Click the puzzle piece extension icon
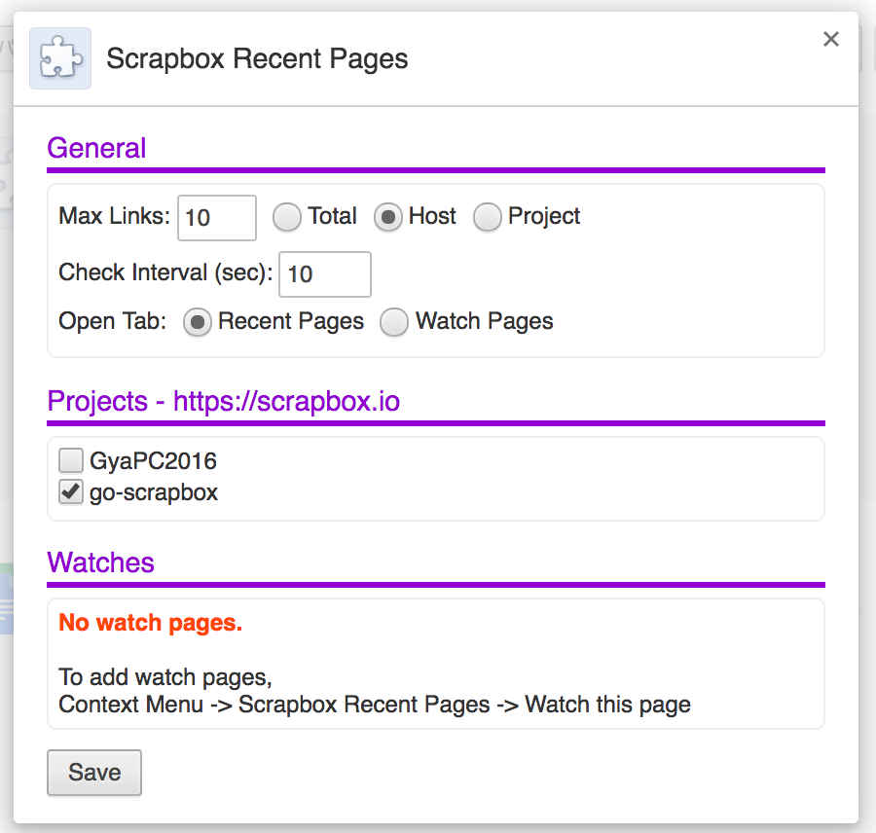 (60, 58)
